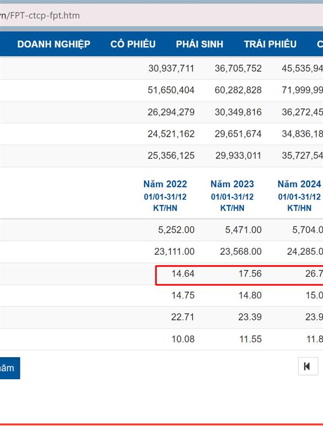Viewport: 323px width, 431px height.
Task: Select the value 51,650,404
Action: (171, 90)
